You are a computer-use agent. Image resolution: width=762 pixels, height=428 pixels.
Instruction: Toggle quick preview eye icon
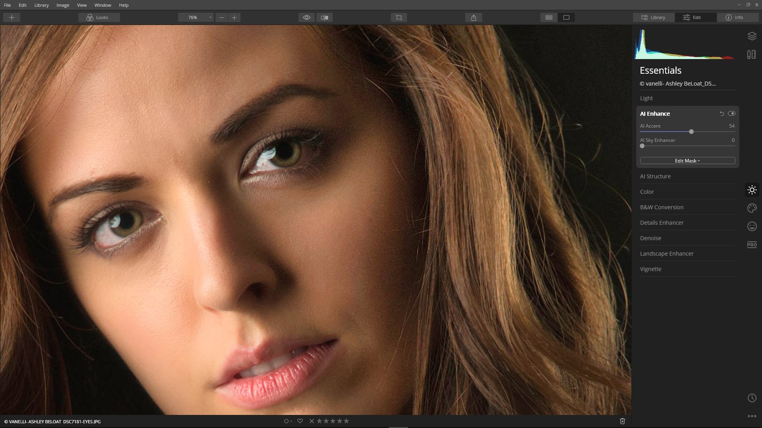[x=306, y=17]
